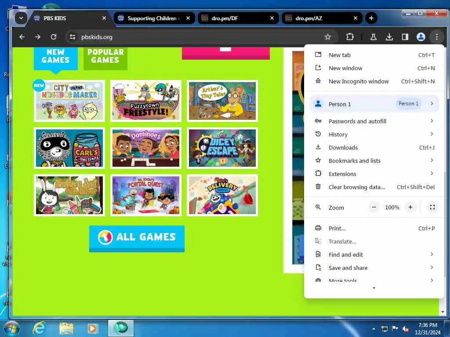Expand Passwords and autofill submenu
The width and height of the screenshot is (450, 337).
coord(374,121)
